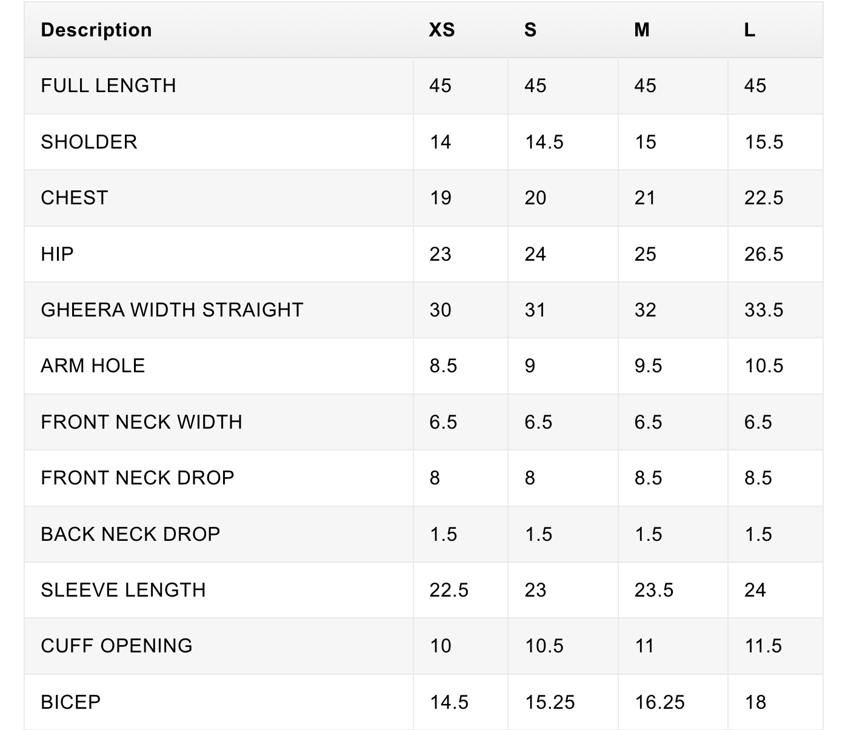This screenshot has width=848, height=730.
Task: Click the CHEST row label
Action: click(75, 198)
